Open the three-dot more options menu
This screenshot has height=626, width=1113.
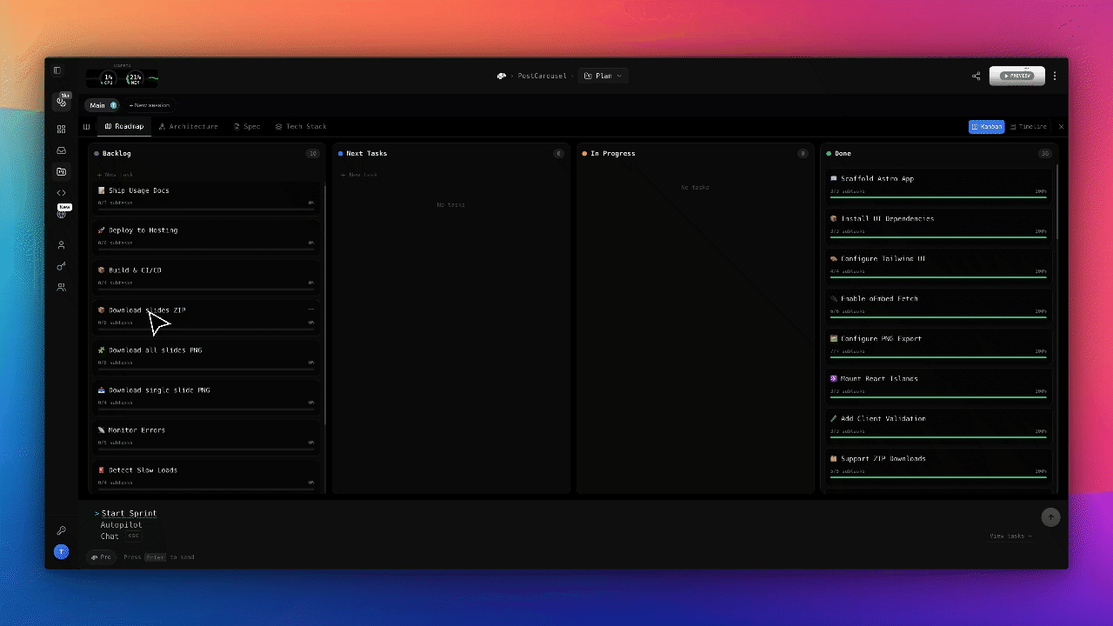pos(1055,76)
